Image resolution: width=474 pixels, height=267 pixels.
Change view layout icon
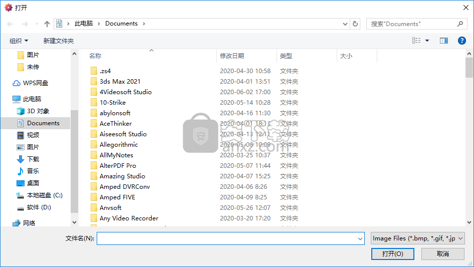tap(416, 41)
